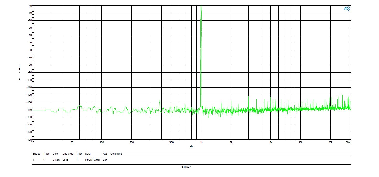This screenshot has width=379, height=177.
Task: Click the value 1 under Sweep column
Action: pyautogui.click(x=33, y=160)
